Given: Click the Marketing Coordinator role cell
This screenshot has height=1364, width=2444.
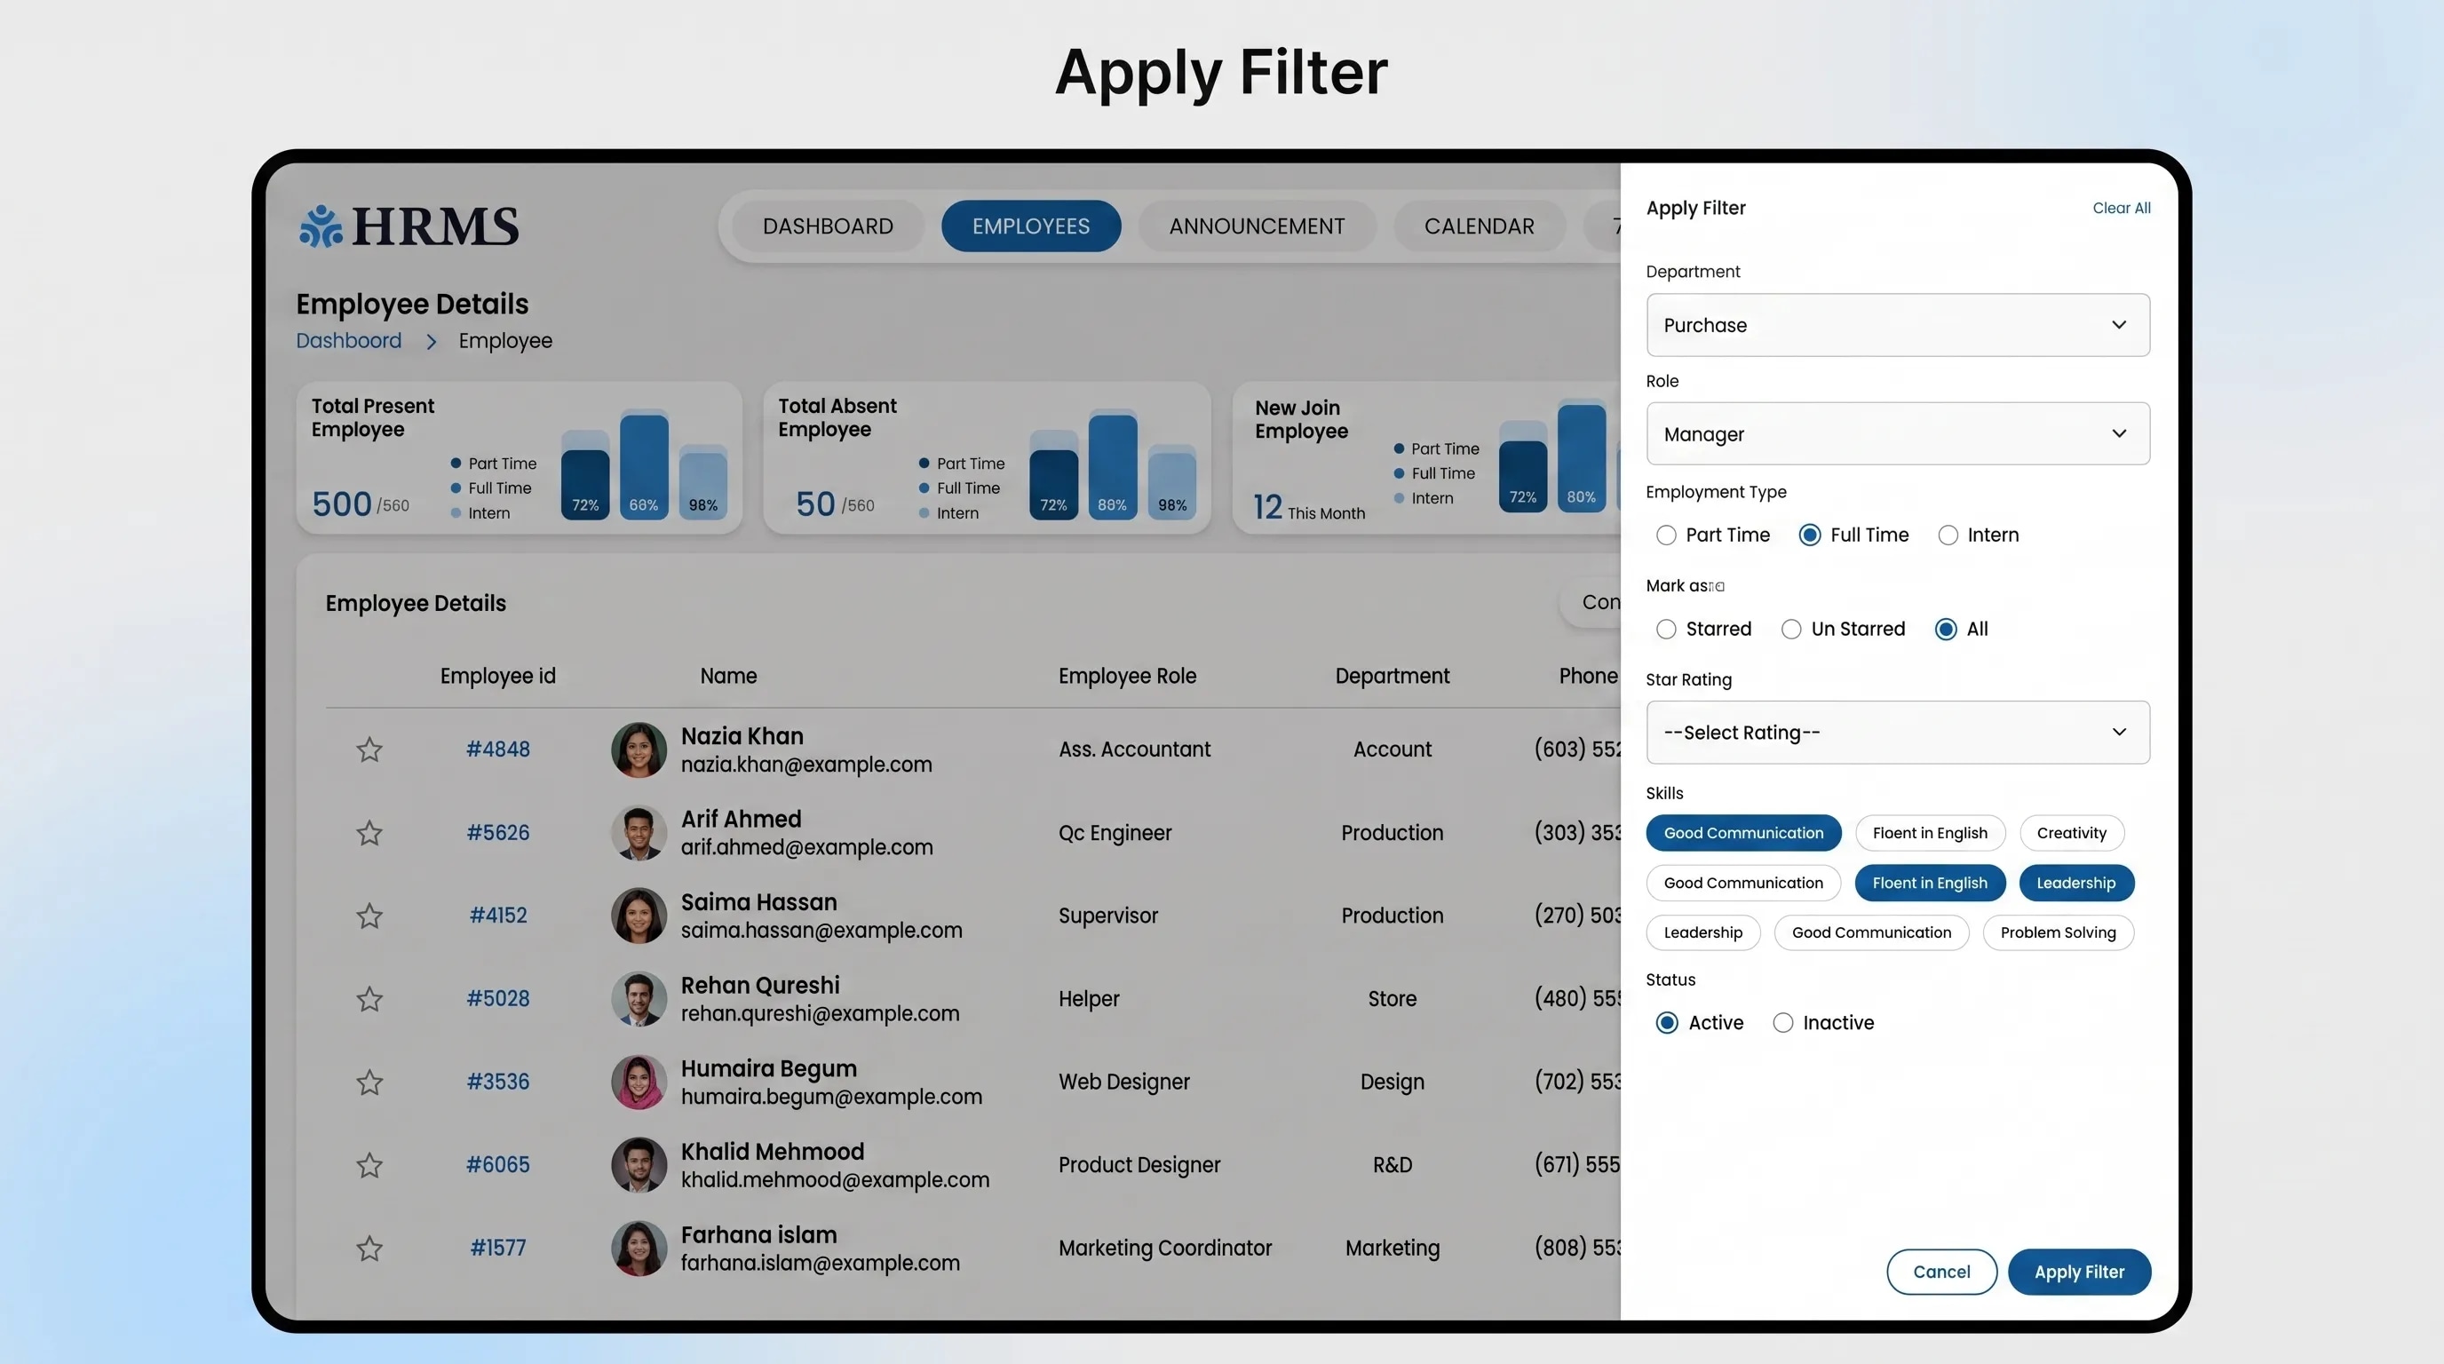Looking at the screenshot, I should [x=1165, y=1249].
